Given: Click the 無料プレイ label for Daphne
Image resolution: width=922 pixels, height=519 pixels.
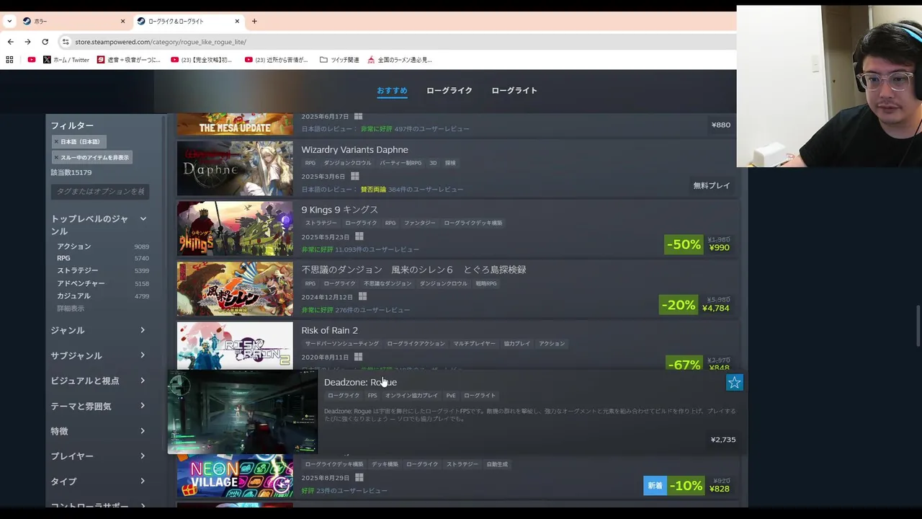Looking at the screenshot, I should tap(712, 185).
